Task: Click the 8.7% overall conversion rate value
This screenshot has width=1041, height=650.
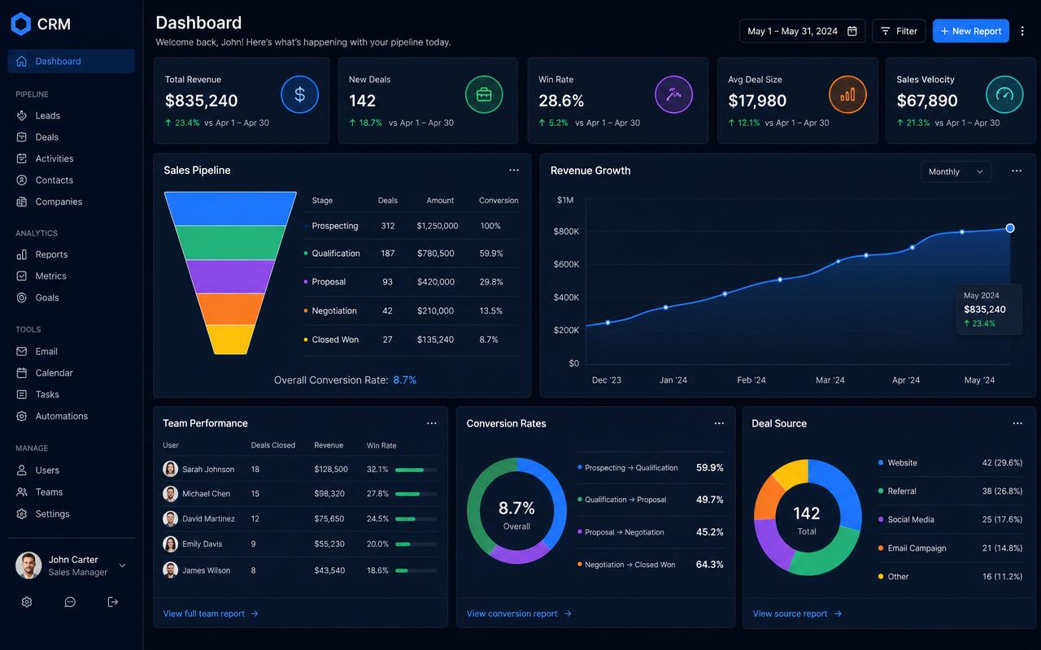Action: [x=405, y=379]
